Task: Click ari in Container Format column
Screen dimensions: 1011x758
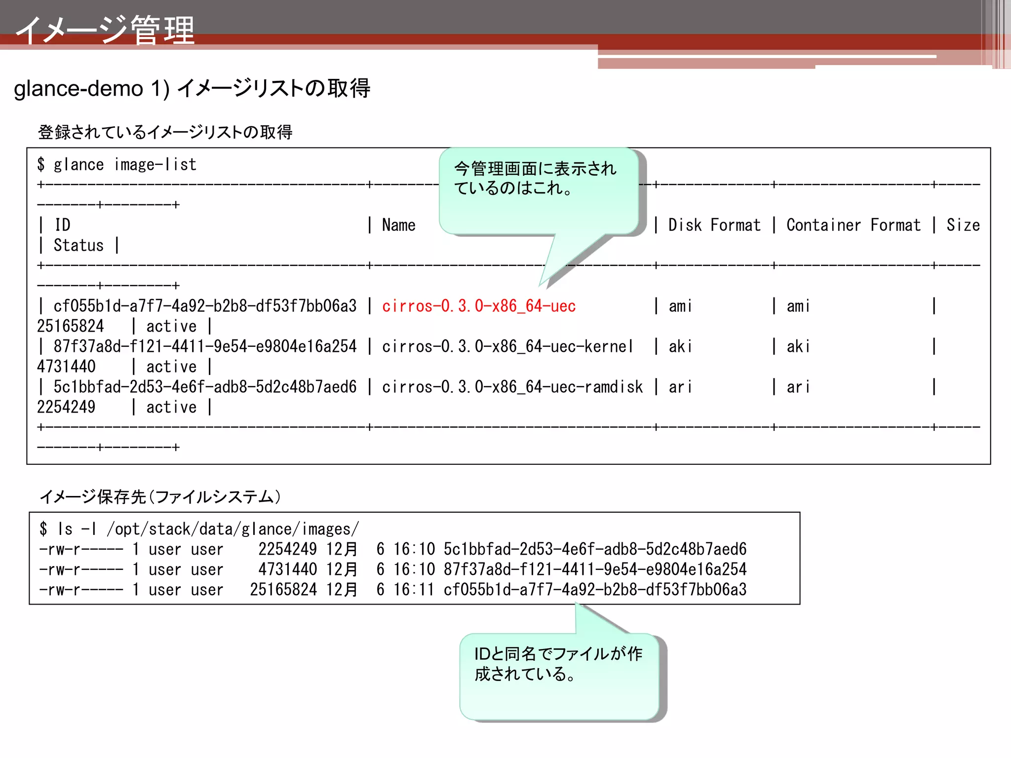Action: pos(798,387)
